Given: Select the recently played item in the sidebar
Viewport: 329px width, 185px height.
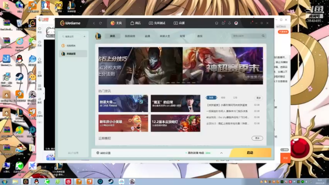Looking at the screenshot, I should click(x=73, y=46).
